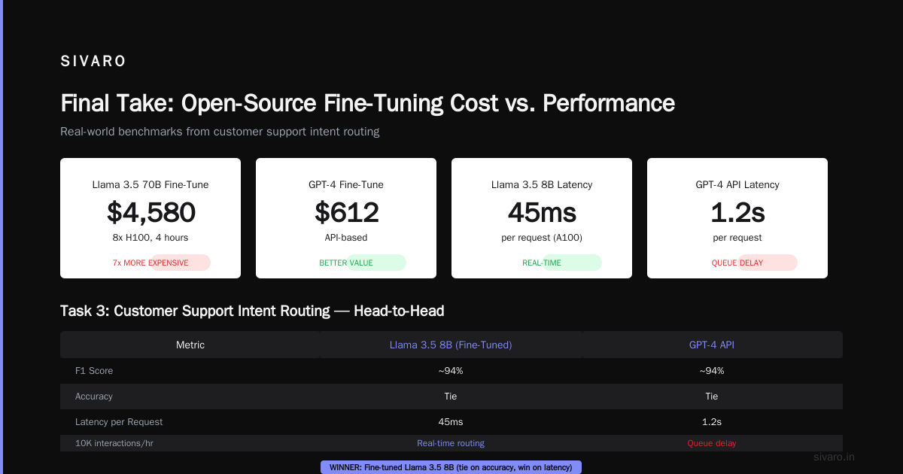Click the Tie cell under Llama column
The height and width of the screenshot is (474, 903).
[x=451, y=397]
